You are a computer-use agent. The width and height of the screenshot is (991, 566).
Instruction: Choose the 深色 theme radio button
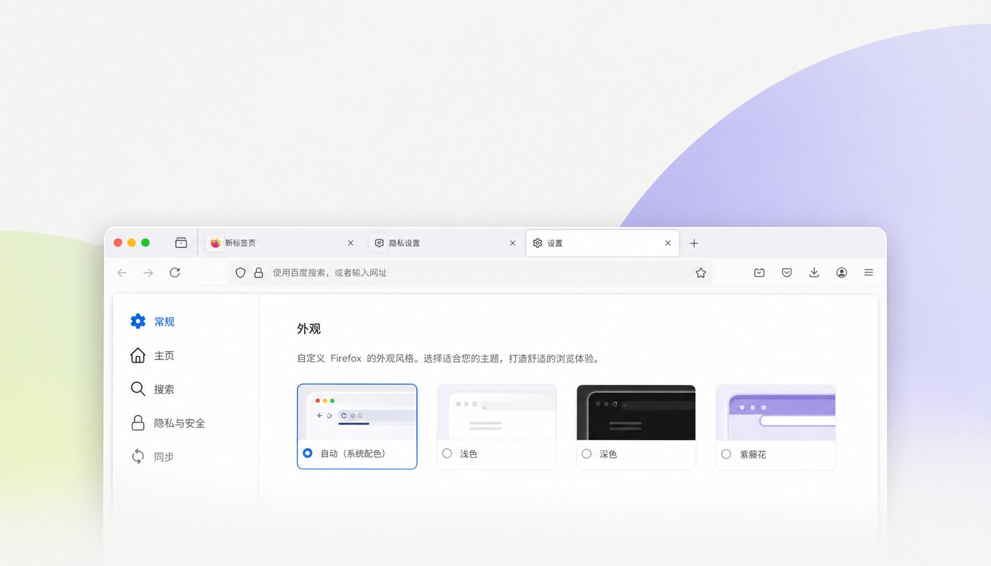[x=586, y=453]
